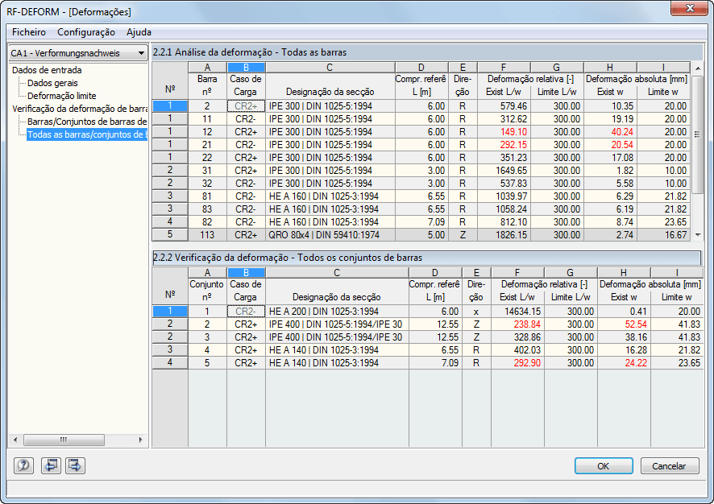The width and height of the screenshot is (714, 504).
Task: Click the navigator horizontal scrollbar thumb
Action: coord(64,440)
